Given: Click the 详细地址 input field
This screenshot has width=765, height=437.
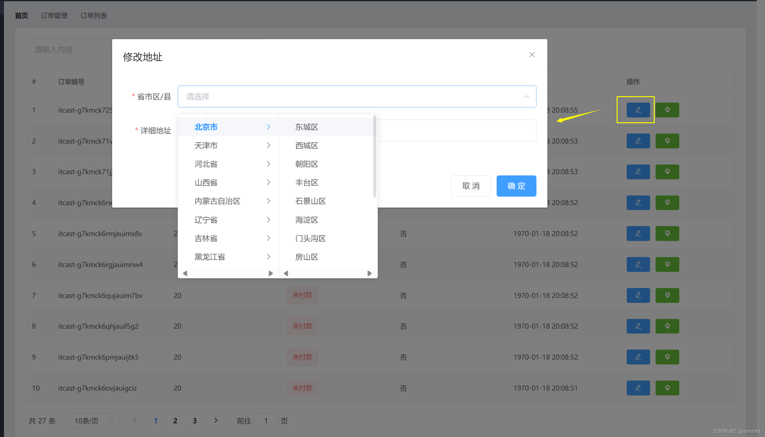Looking at the screenshot, I should tap(457, 130).
